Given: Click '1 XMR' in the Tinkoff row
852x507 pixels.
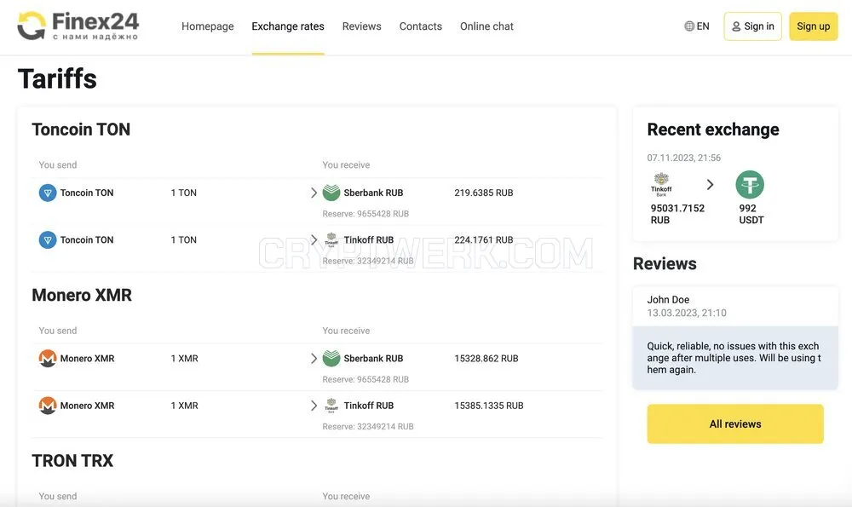Looking at the screenshot, I should click(x=184, y=406).
